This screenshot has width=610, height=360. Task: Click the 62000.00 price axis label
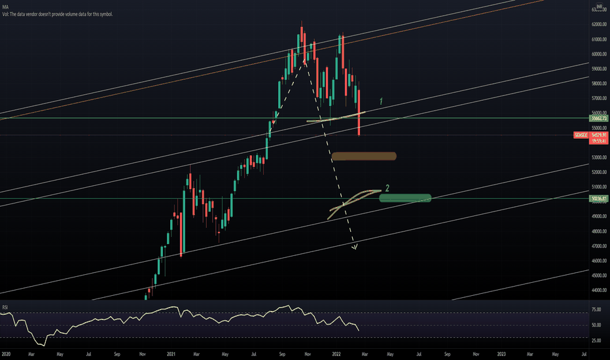pos(599,24)
